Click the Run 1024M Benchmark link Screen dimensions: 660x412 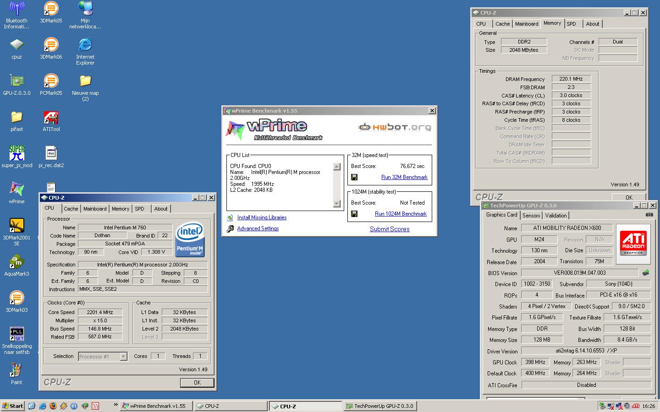(x=401, y=214)
